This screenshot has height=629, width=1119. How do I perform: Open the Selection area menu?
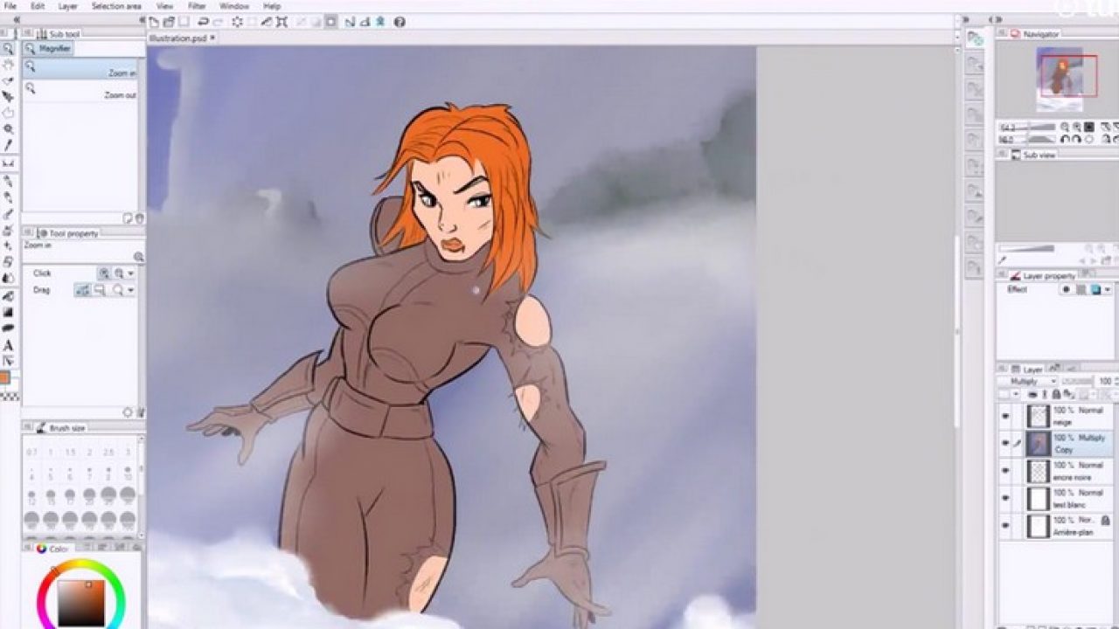(116, 6)
